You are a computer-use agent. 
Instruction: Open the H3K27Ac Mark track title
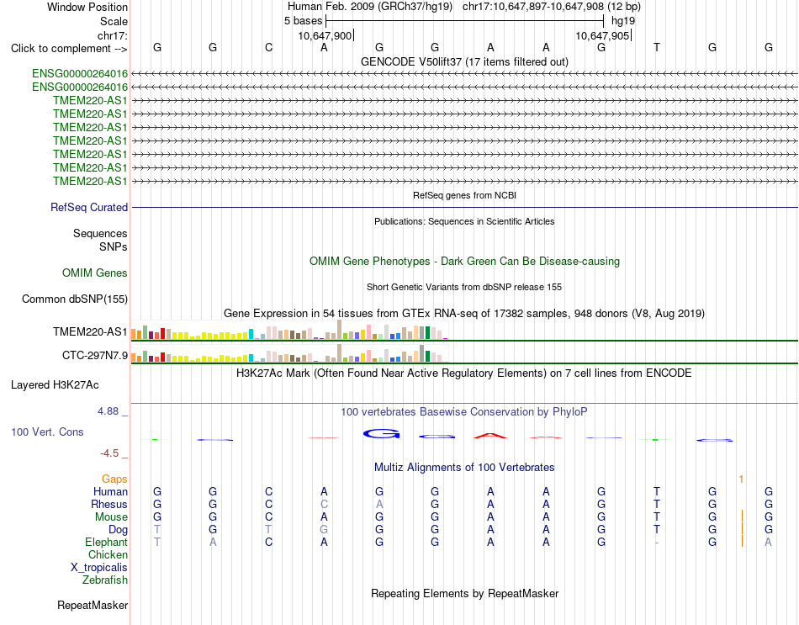pyautogui.click(x=464, y=373)
